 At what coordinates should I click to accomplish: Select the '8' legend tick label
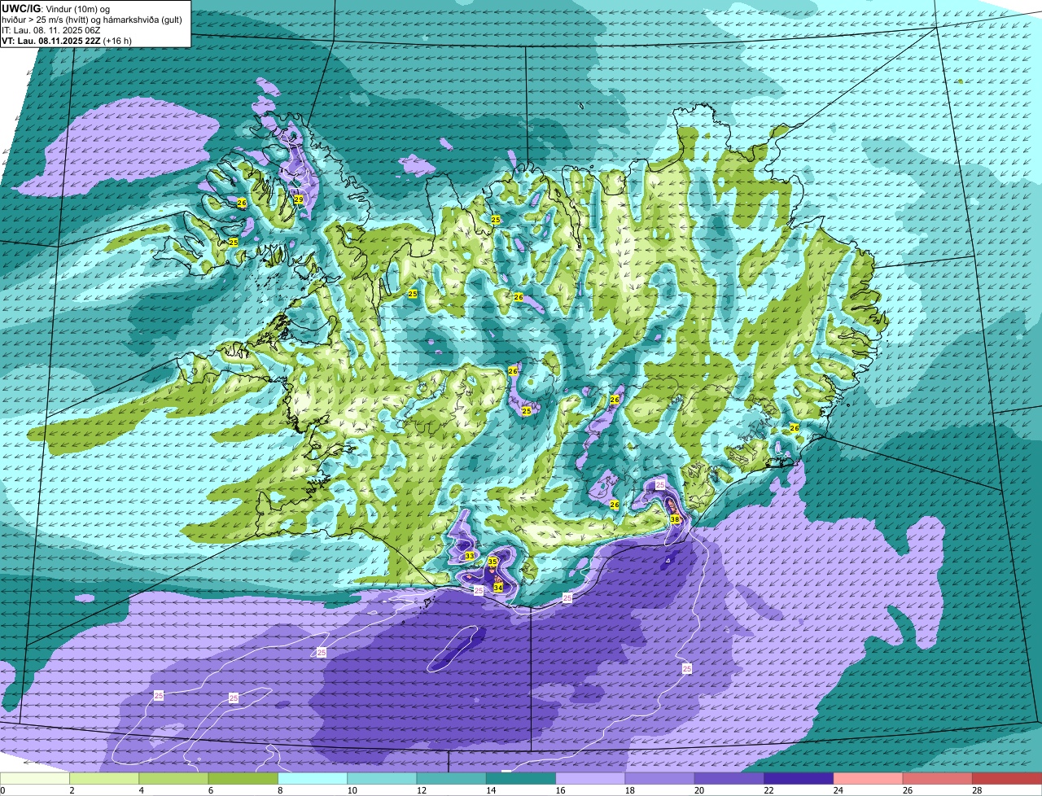279,790
